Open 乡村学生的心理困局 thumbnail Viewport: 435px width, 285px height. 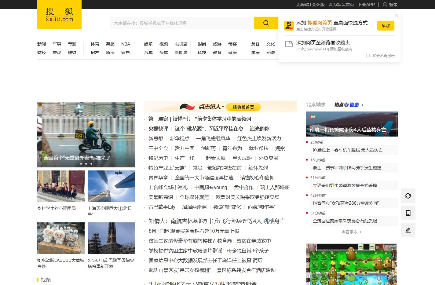tap(61, 186)
